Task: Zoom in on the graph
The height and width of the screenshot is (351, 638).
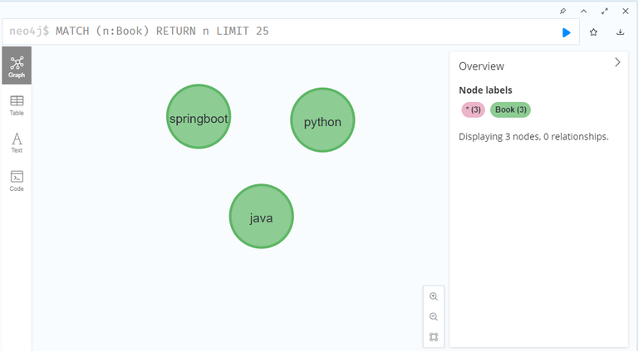Action: 434,296
